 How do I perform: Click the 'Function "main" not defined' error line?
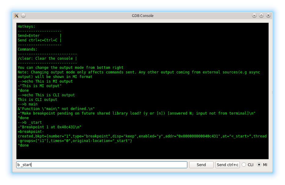[x=56, y=109]
